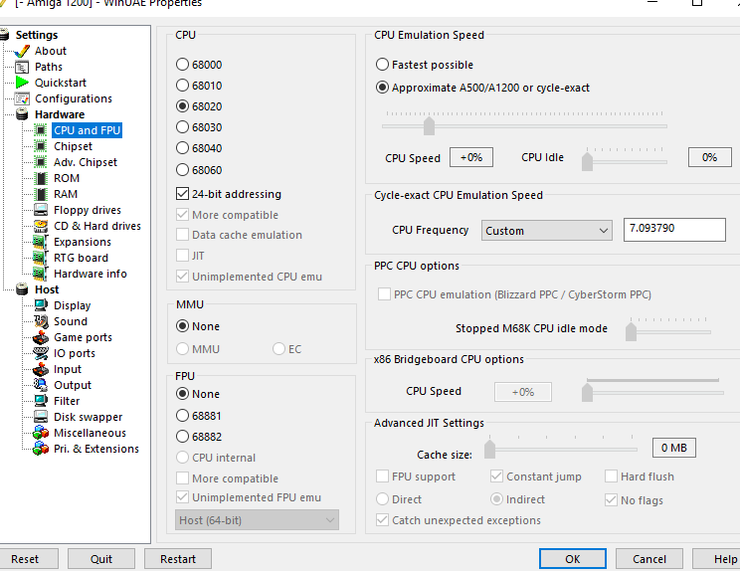Image resolution: width=740 pixels, height=571 pixels.
Task: Open the Floppy drives page
Action: click(88, 210)
